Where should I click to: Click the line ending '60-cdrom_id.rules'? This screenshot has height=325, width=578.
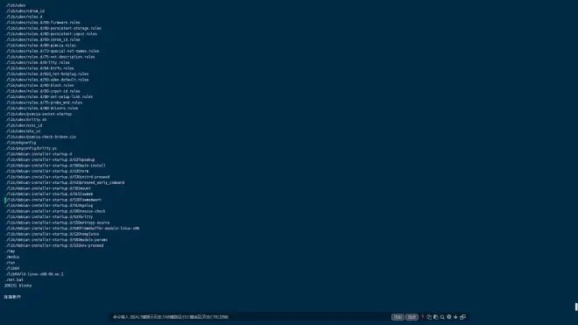[42, 39]
